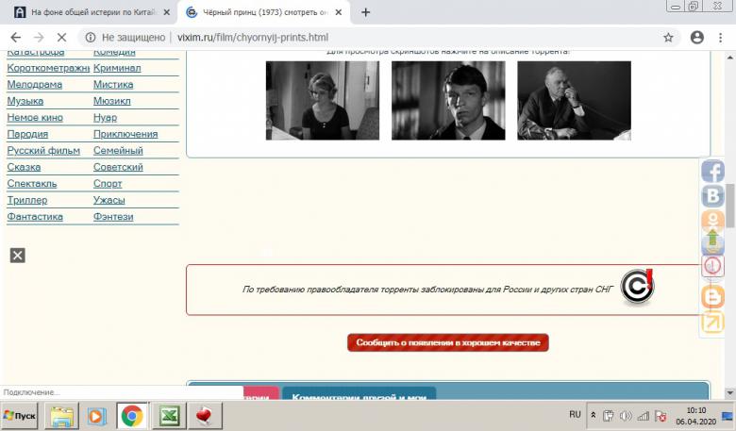Open the Короткометражный genre link
Viewport: 736px width, 431px height.
click(48, 68)
